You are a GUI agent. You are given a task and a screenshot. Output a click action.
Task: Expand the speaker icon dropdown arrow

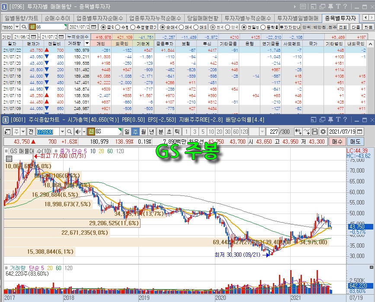pyautogui.click(x=84, y=132)
